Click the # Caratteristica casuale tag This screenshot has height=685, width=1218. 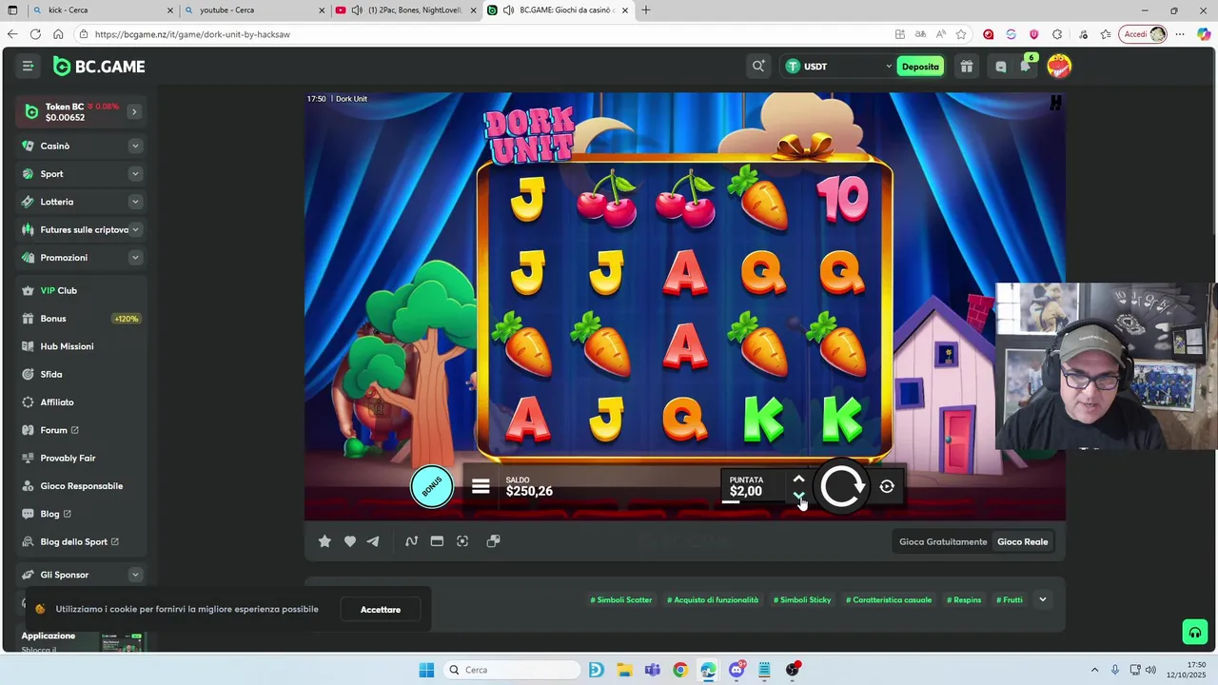coord(889,599)
